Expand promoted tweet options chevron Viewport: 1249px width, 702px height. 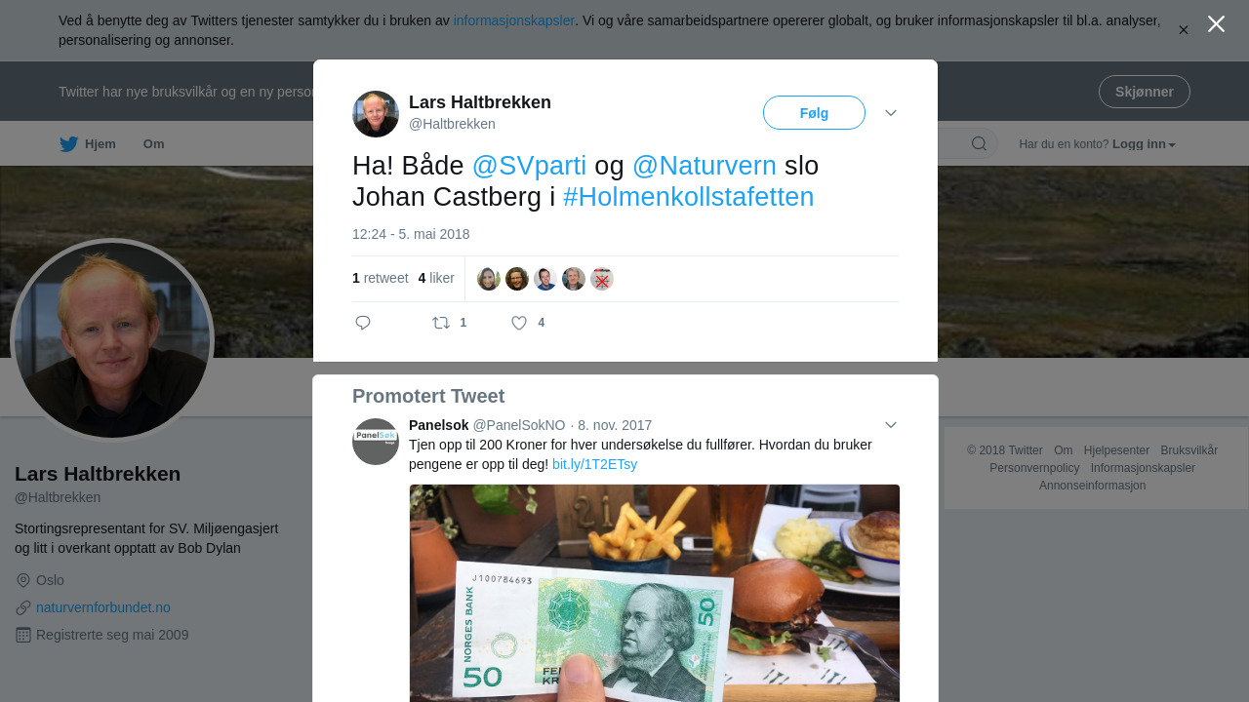(x=891, y=425)
